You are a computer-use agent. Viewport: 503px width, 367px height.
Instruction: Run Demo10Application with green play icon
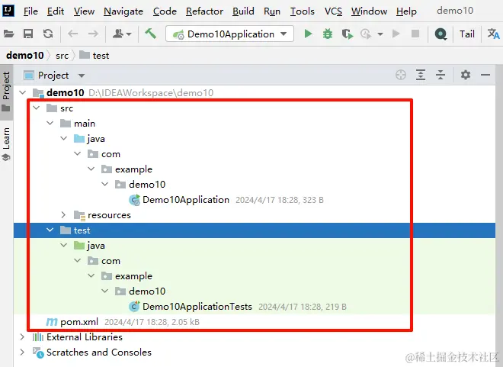(308, 34)
